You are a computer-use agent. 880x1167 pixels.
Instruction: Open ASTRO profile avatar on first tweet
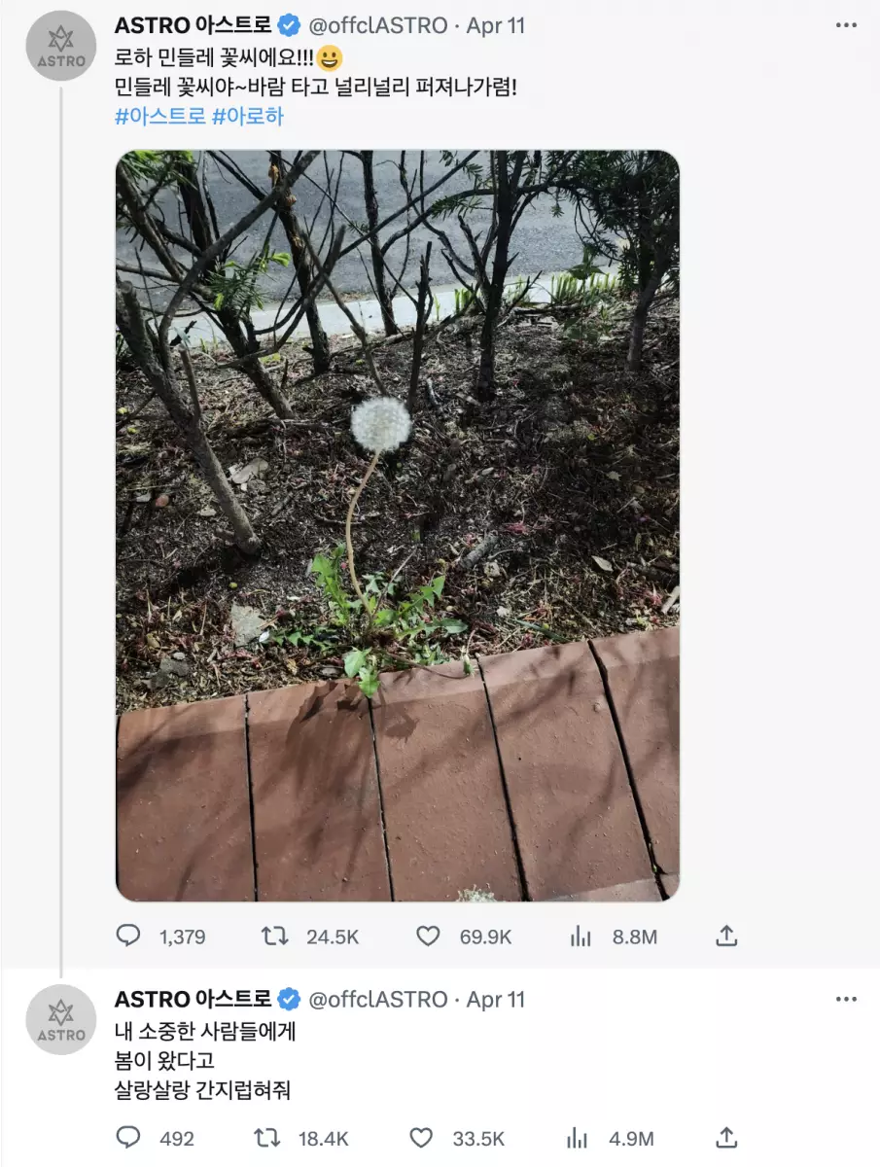pyautogui.click(x=61, y=46)
